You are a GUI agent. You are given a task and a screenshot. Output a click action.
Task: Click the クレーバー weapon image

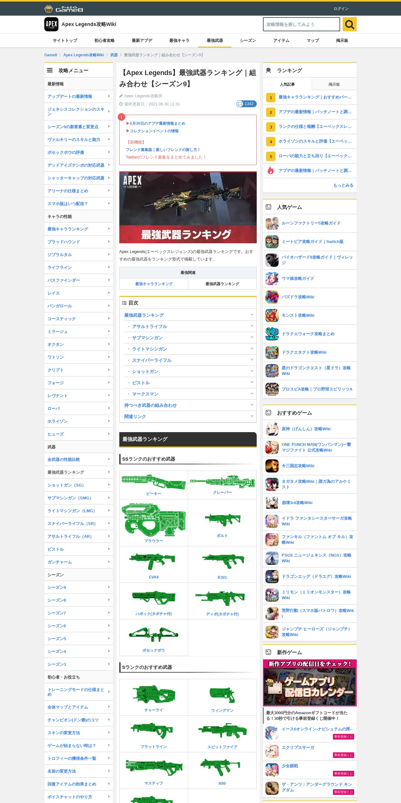click(x=222, y=482)
